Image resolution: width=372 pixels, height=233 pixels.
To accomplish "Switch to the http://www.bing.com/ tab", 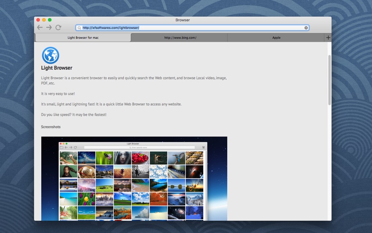I will click(x=180, y=38).
